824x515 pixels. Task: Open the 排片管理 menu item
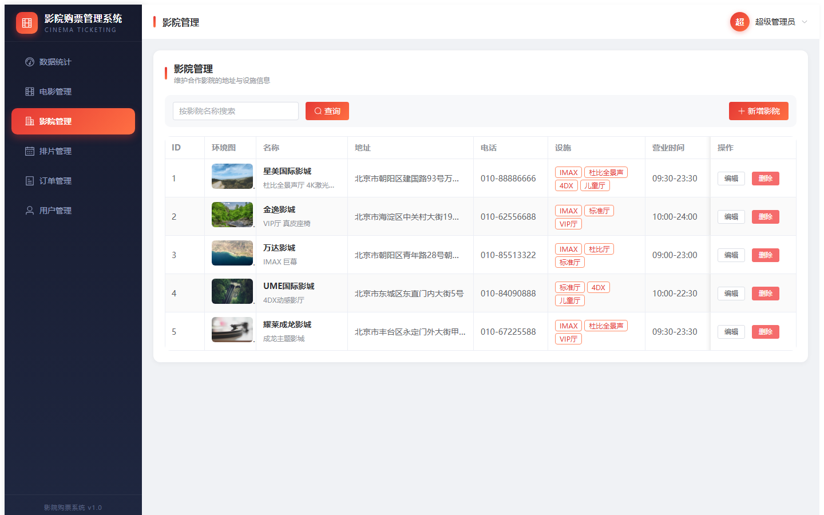[x=73, y=151]
